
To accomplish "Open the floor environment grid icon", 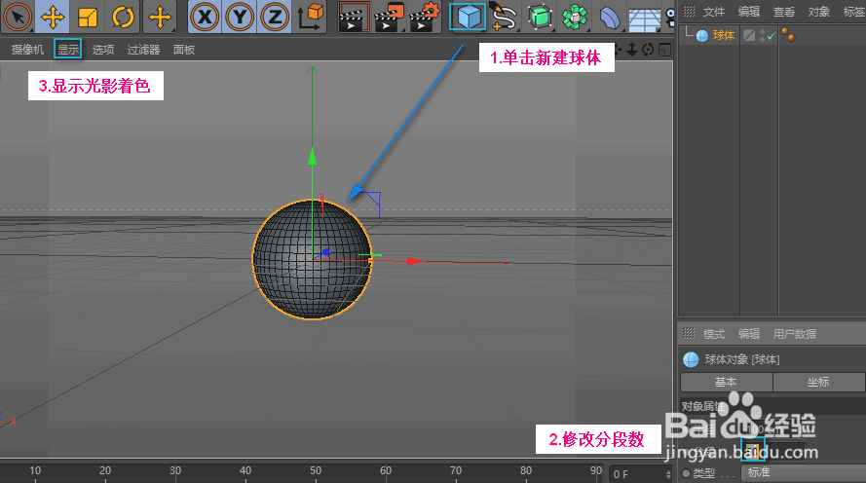I will pyautogui.click(x=645, y=19).
